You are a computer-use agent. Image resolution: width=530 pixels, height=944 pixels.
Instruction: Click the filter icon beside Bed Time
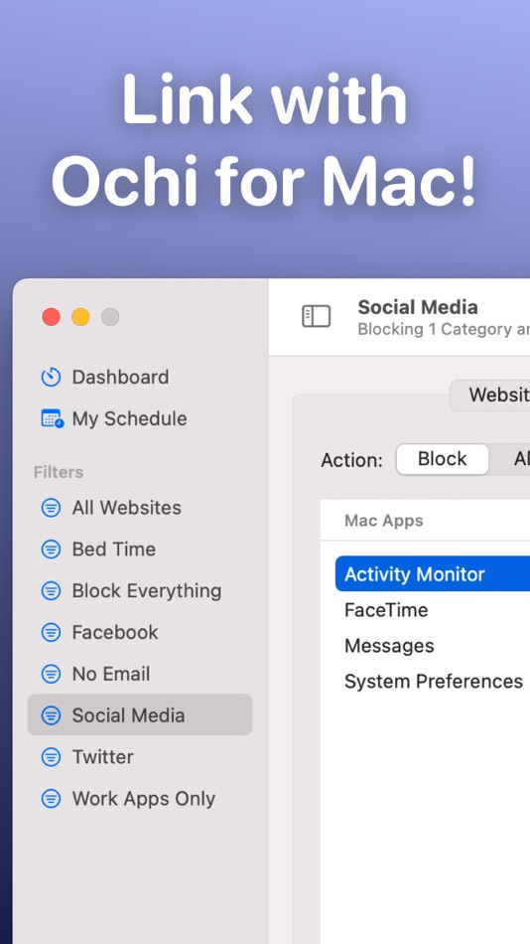coord(51,550)
